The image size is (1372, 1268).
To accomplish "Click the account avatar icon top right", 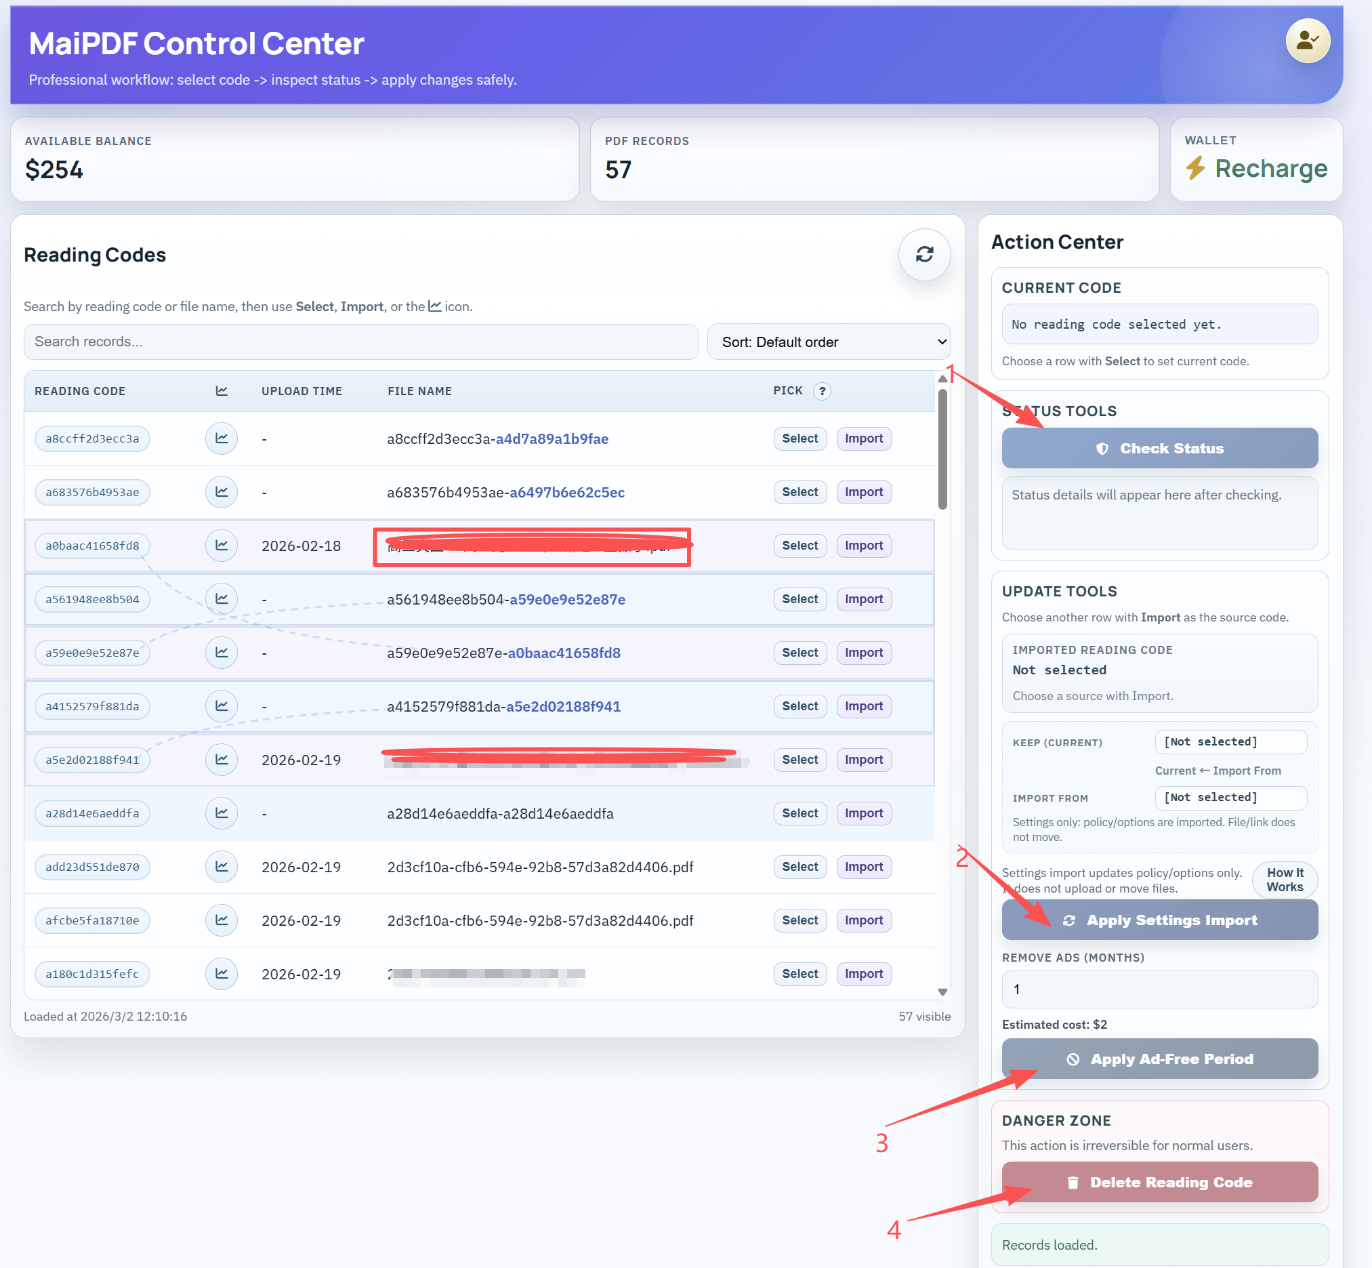I will click(1307, 41).
